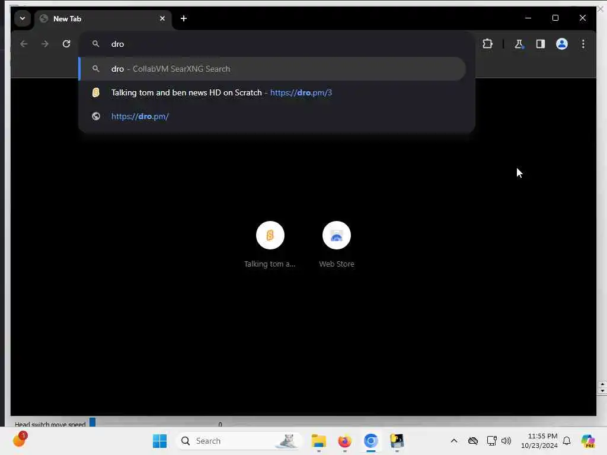Open the clock showing 11:55 PM
Screen dimensions: 607x455
[539, 441]
